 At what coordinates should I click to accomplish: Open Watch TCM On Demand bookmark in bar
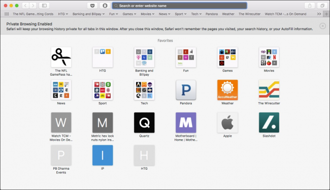tap(285, 14)
